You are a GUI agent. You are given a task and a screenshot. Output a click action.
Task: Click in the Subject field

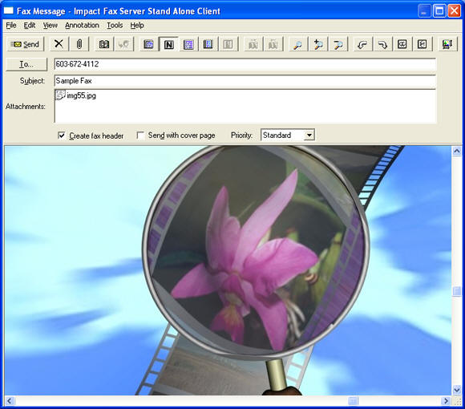tap(245, 81)
